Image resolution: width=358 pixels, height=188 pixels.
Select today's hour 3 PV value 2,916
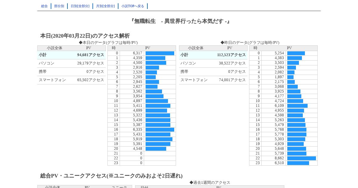pos(138,67)
